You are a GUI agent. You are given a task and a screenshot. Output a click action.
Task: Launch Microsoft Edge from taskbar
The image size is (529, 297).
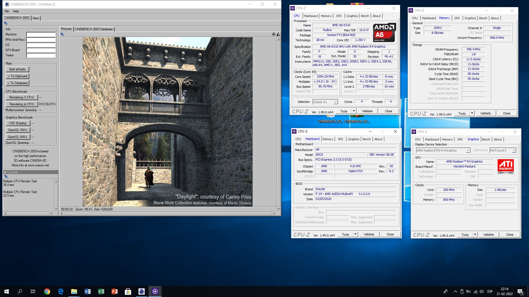tap(61, 291)
